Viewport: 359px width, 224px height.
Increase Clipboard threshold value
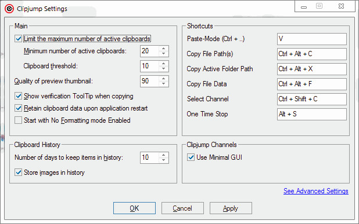163,64
